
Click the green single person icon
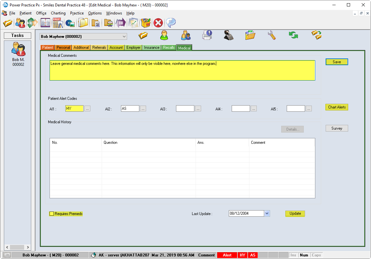164,35
